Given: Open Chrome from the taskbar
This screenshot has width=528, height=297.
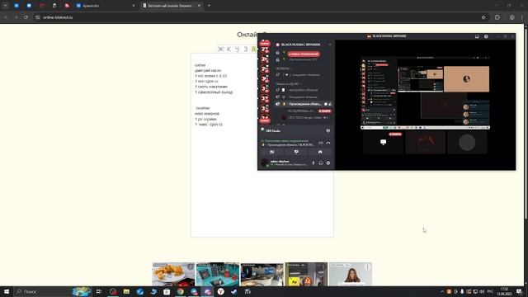Looking at the screenshot, I should pyautogui.click(x=181, y=291).
